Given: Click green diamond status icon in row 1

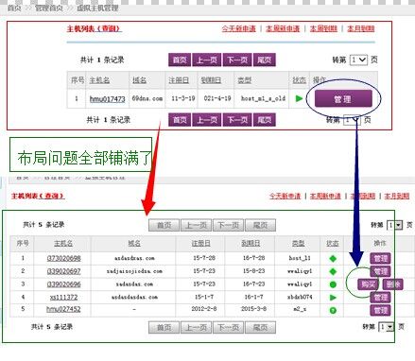Looking at the screenshot, I should [333, 259].
